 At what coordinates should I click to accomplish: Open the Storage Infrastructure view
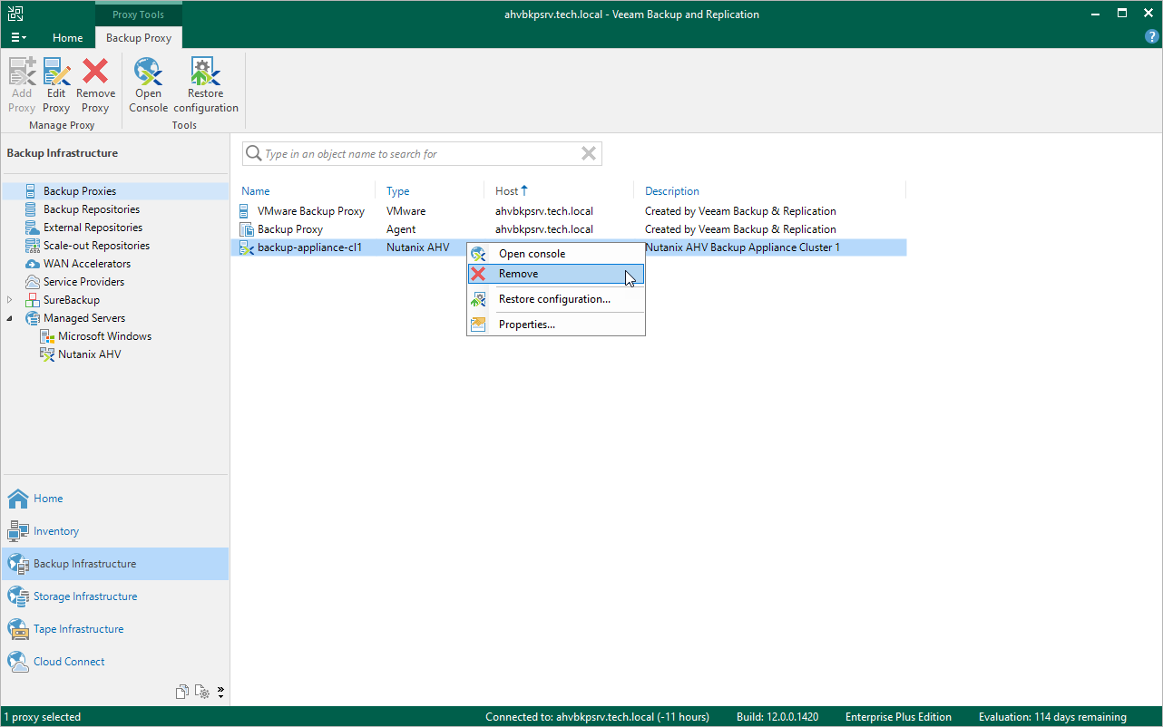[114, 596]
